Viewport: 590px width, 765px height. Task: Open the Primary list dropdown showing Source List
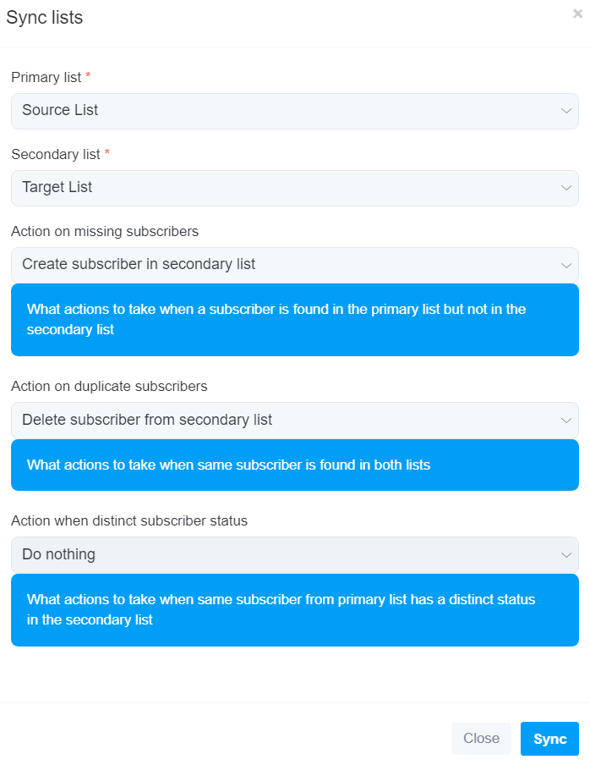(x=295, y=111)
